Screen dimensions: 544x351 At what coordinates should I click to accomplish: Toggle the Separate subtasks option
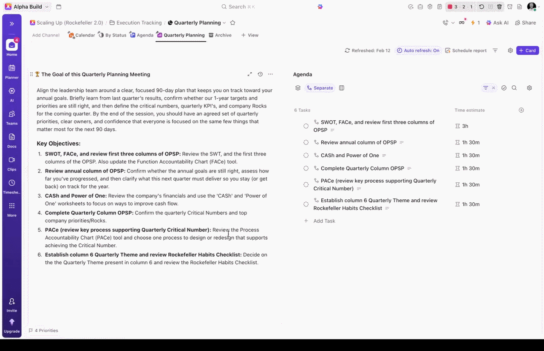320,88
